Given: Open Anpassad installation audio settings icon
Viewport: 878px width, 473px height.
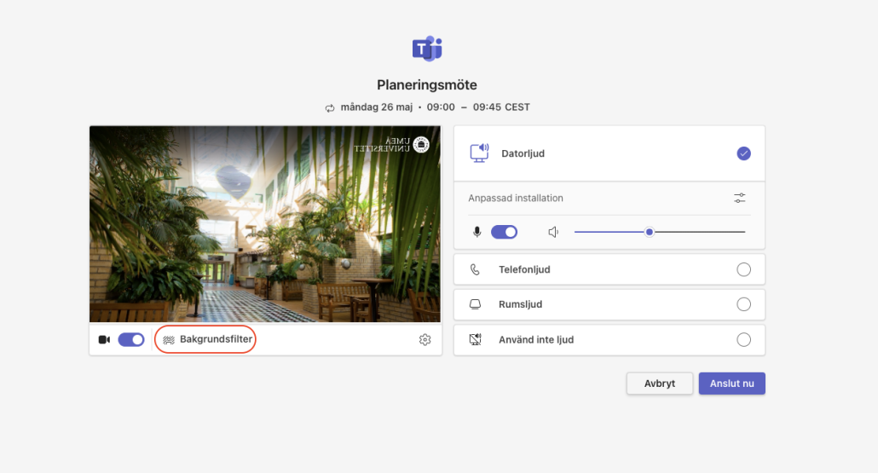Looking at the screenshot, I should click(740, 199).
